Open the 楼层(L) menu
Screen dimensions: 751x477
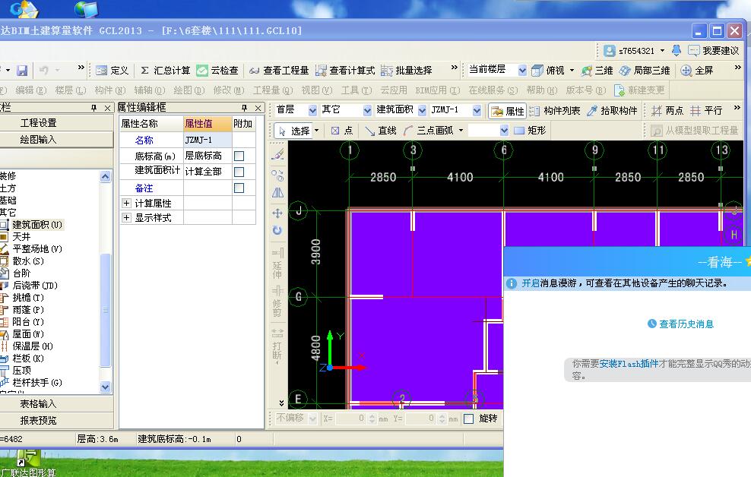[x=71, y=90]
